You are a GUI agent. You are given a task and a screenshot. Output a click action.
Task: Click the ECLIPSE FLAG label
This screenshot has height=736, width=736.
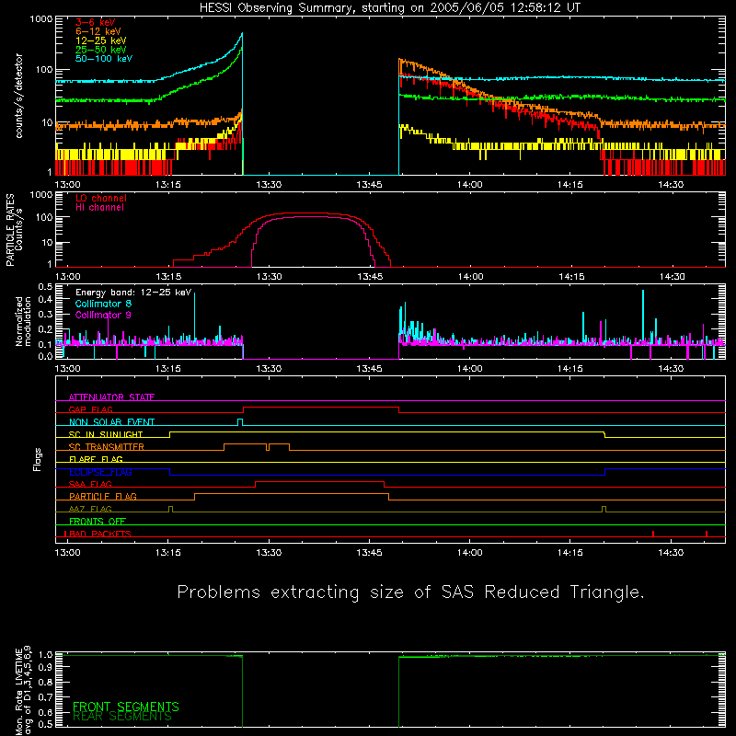pos(100,472)
